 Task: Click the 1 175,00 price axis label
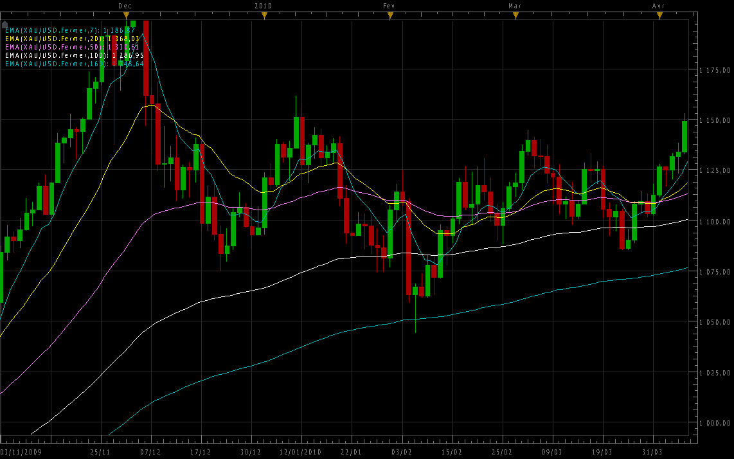point(715,70)
